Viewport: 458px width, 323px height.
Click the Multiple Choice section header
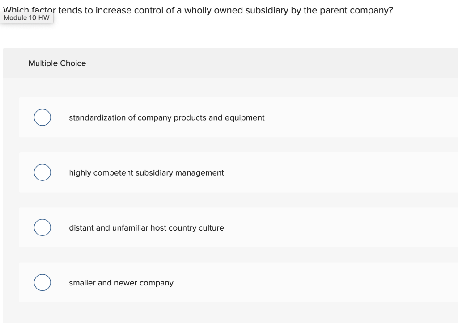click(57, 63)
